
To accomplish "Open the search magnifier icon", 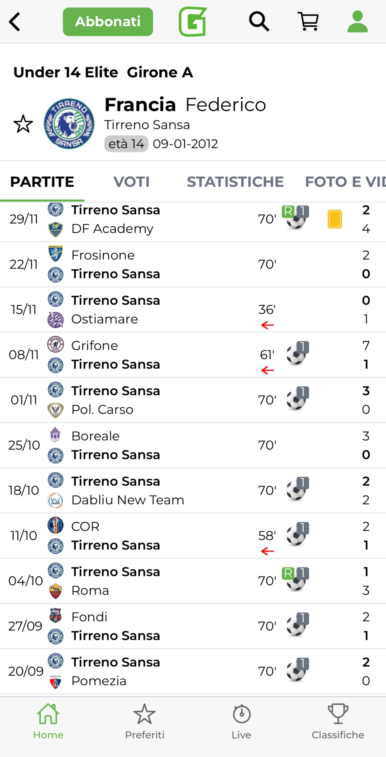I will (x=259, y=21).
